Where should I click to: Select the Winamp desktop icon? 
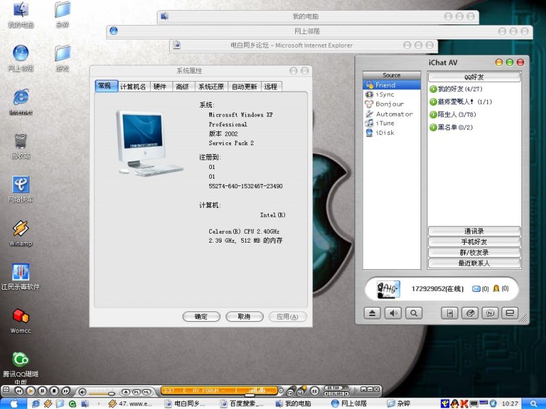20,229
